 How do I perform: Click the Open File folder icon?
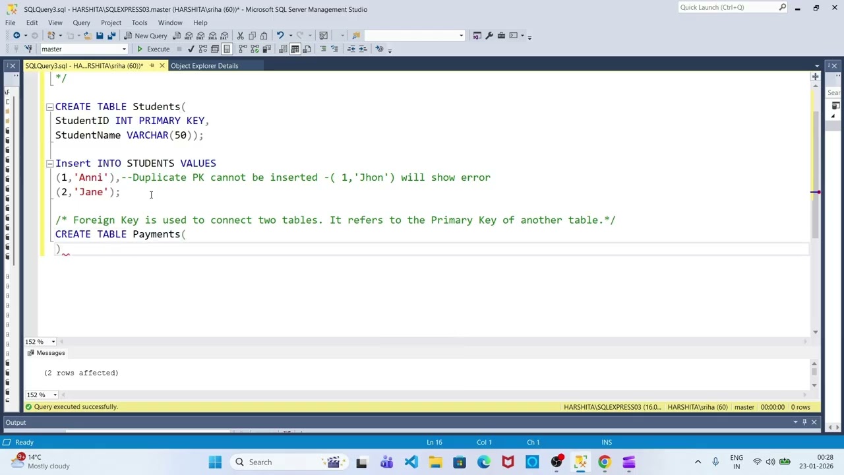(88, 36)
